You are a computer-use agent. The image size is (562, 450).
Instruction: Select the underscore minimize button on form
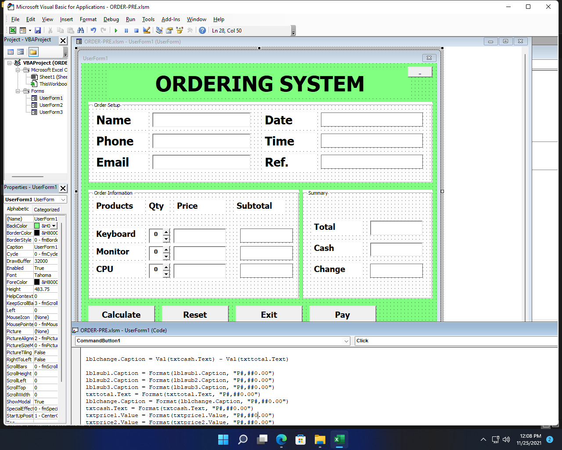point(420,72)
